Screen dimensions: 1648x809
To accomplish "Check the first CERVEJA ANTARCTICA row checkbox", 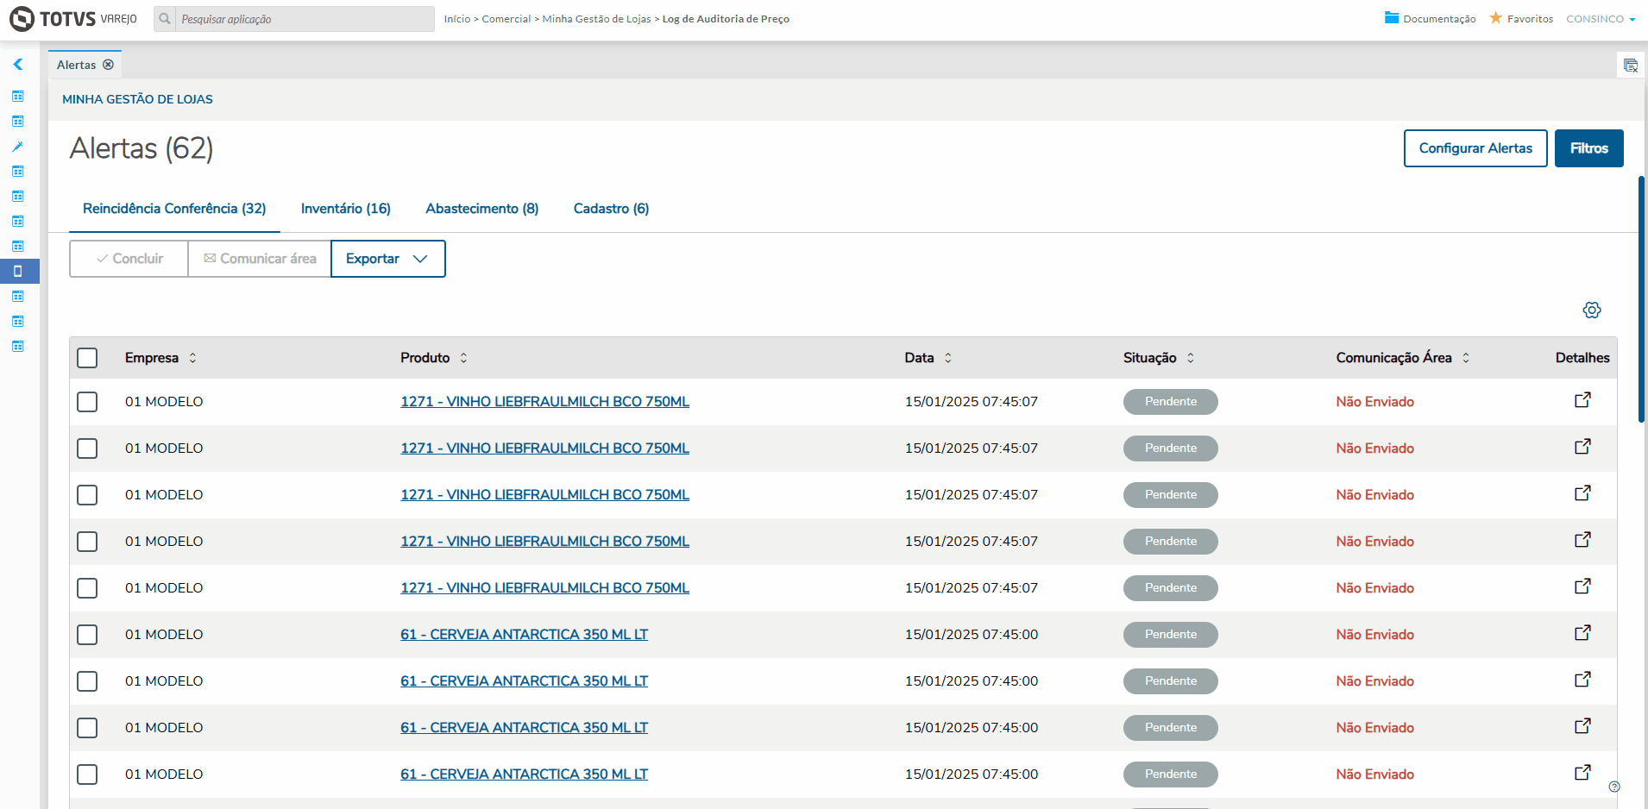I will pos(87,635).
